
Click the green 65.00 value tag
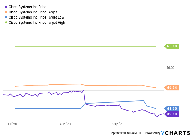point(172,46)
